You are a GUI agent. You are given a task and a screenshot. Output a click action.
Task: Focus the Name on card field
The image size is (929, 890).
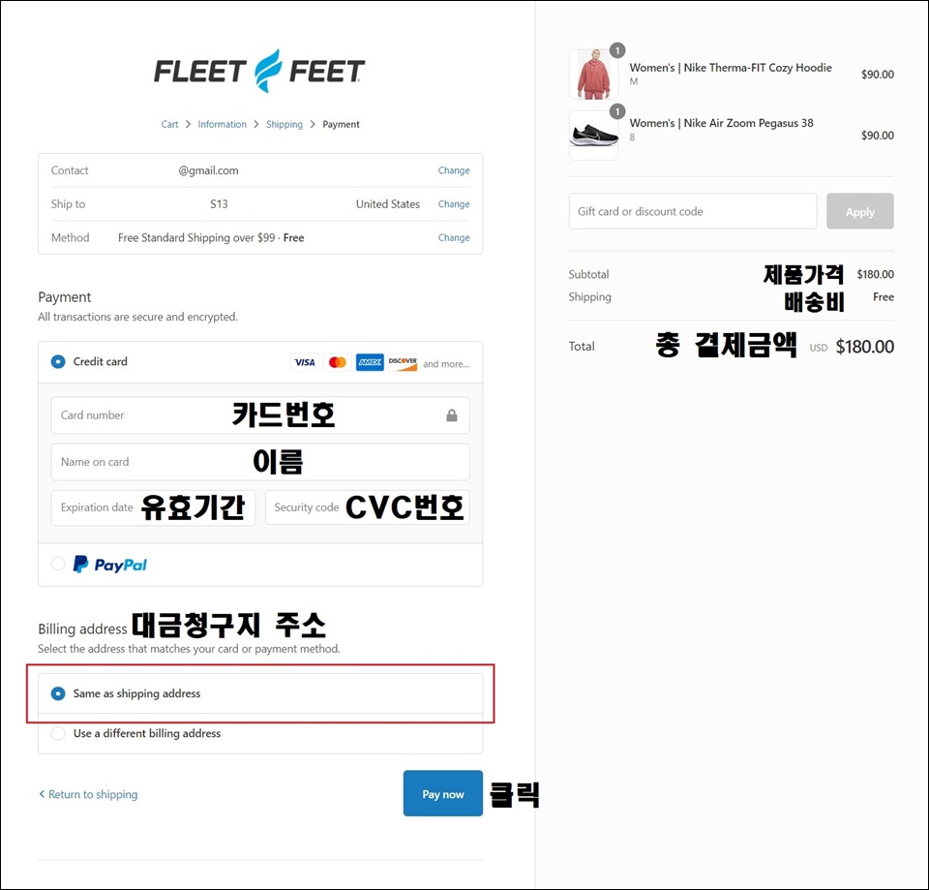point(260,462)
